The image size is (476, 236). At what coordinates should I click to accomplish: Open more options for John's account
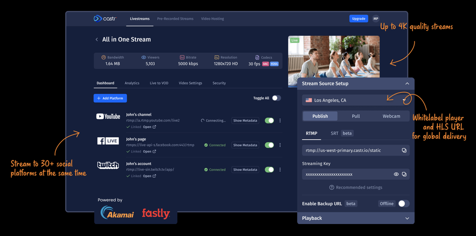coord(280,169)
